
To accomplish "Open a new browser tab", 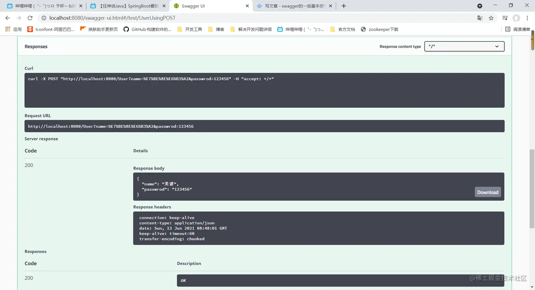I will [x=344, y=6].
